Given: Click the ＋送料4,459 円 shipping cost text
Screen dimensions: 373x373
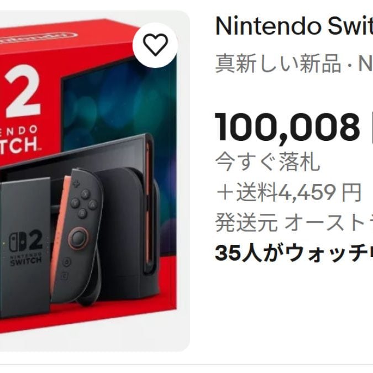Looking at the screenshot, I should point(288,192).
